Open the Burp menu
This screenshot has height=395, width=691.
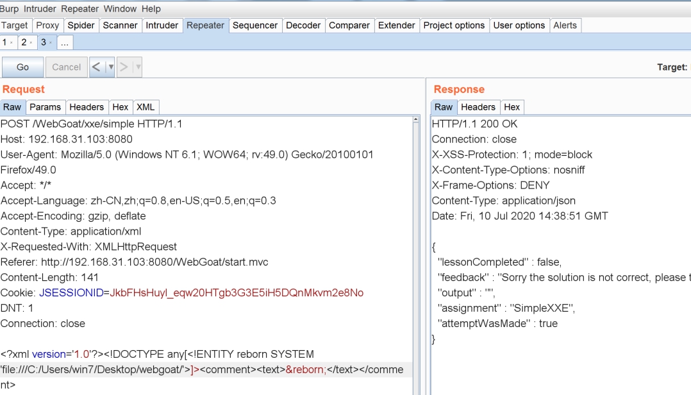pos(9,9)
